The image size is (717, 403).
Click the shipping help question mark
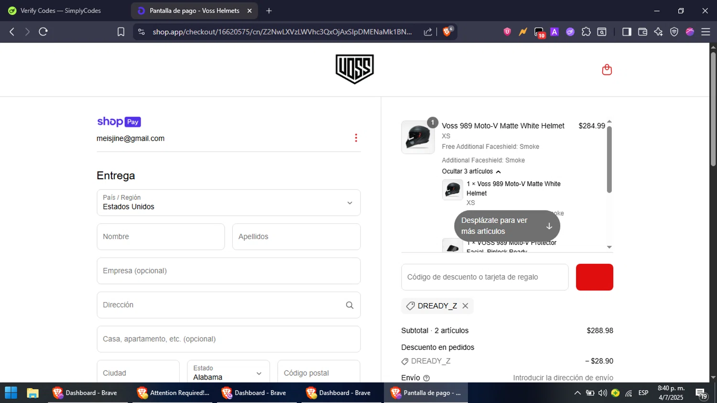pyautogui.click(x=426, y=378)
